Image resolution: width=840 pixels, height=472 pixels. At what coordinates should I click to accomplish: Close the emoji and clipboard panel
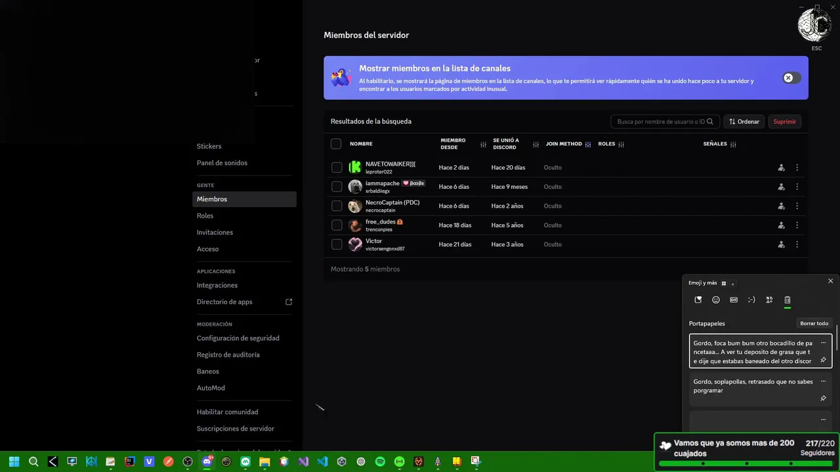click(x=830, y=281)
